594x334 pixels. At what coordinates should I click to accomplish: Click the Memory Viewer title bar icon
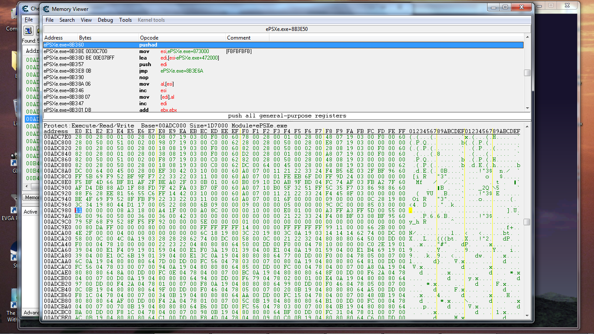pyautogui.click(x=46, y=9)
